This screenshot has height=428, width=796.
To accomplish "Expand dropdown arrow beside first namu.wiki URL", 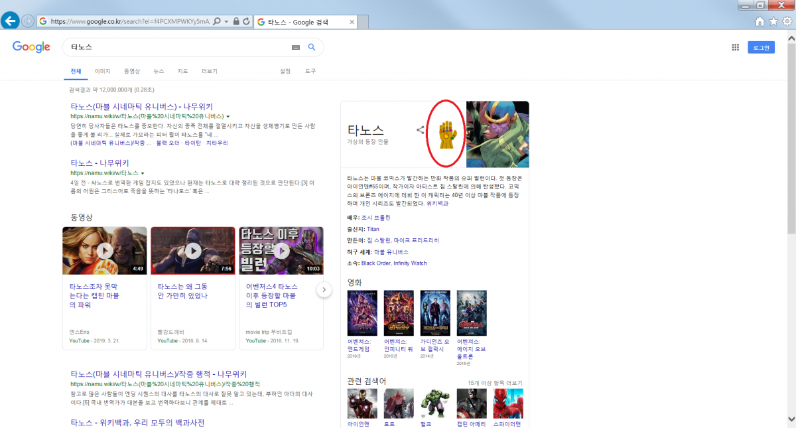I will coord(228,116).
